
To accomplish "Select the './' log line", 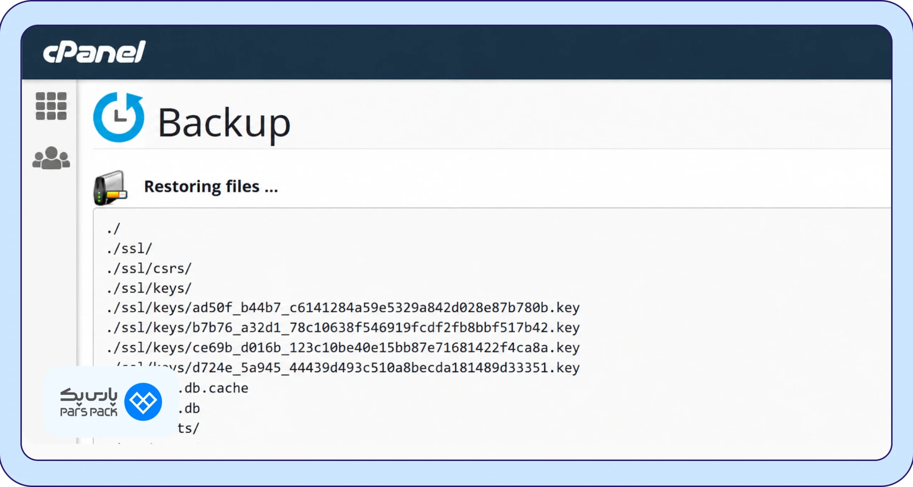I will click(113, 229).
